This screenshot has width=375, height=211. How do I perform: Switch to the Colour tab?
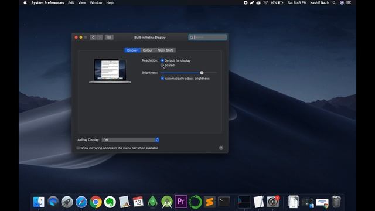click(x=147, y=50)
